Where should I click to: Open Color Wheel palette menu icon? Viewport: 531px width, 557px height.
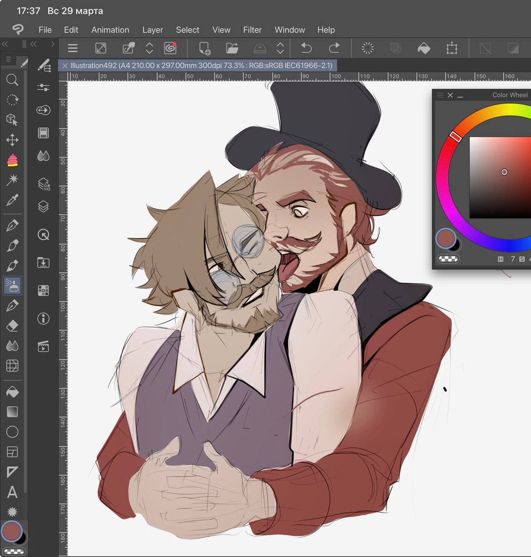[440, 95]
